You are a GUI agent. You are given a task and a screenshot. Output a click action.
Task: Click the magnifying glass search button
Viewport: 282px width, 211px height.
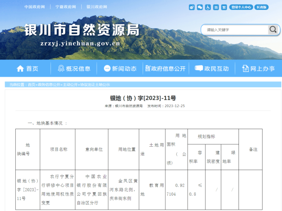tap(273, 29)
